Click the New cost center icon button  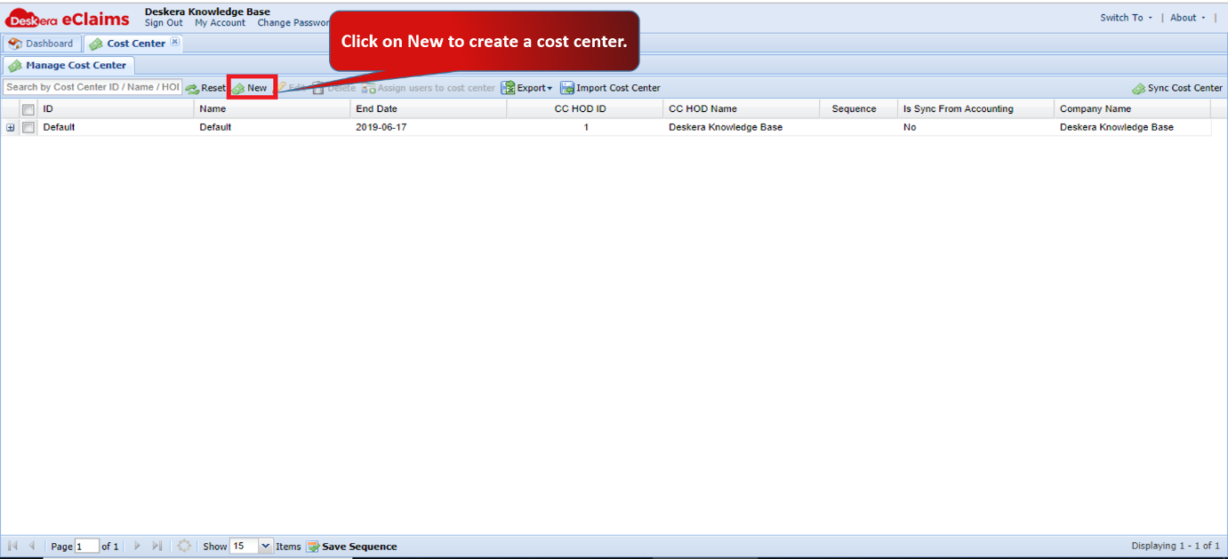(251, 88)
